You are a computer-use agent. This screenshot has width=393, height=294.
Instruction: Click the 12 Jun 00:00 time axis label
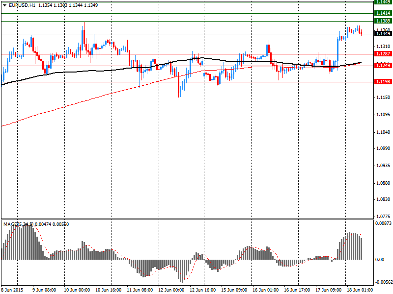(x=171, y=290)
